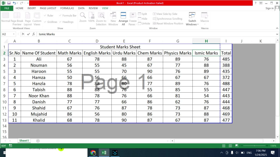Click the horizontal scrollbar

click(x=219, y=141)
